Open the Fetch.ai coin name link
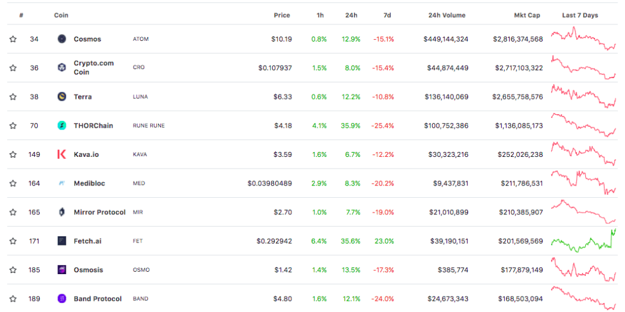This screenshot has height=312, width=625. [87, 241]
